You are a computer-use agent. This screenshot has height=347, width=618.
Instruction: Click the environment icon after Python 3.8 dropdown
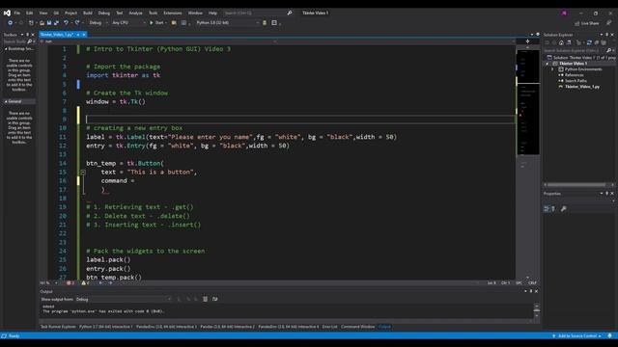[x=265, y=23]
